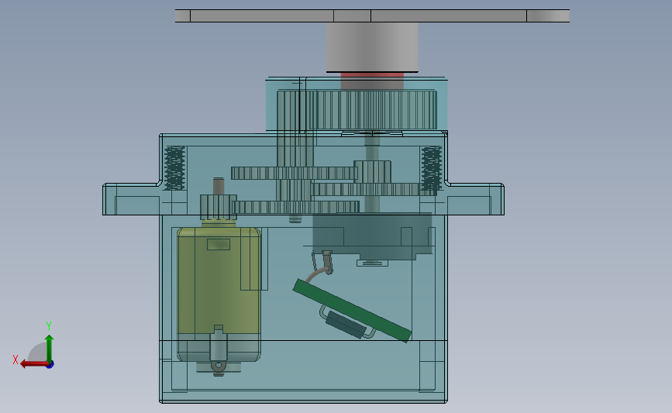Image resolution: width=672 pixels, height=413 pixels.
Task: Select the left threaded screw inside the case
Action: point(175,168)
